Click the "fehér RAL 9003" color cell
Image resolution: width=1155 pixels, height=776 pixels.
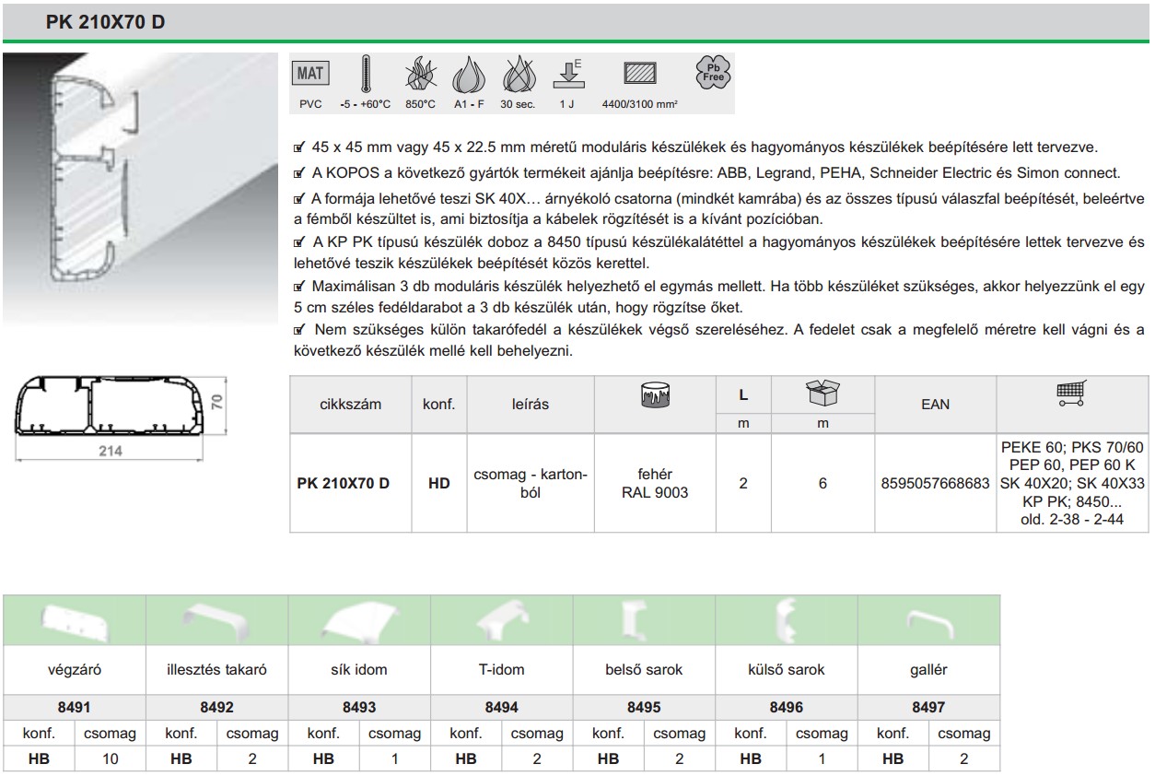(655, 483)
